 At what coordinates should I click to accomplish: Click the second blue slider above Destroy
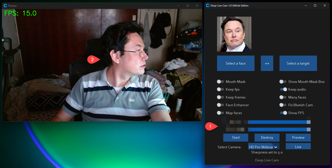(x=279, y=129)
